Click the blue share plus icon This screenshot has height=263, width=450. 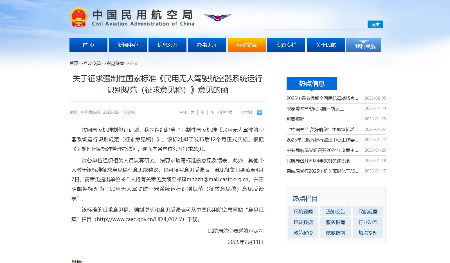click(x=260, y=113)
